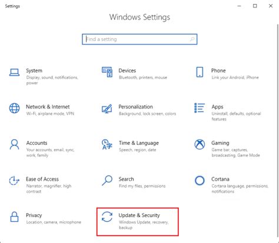279x243 pixels.
Task: Click 'Find my files, permissions' text
Action: point(142,186)
